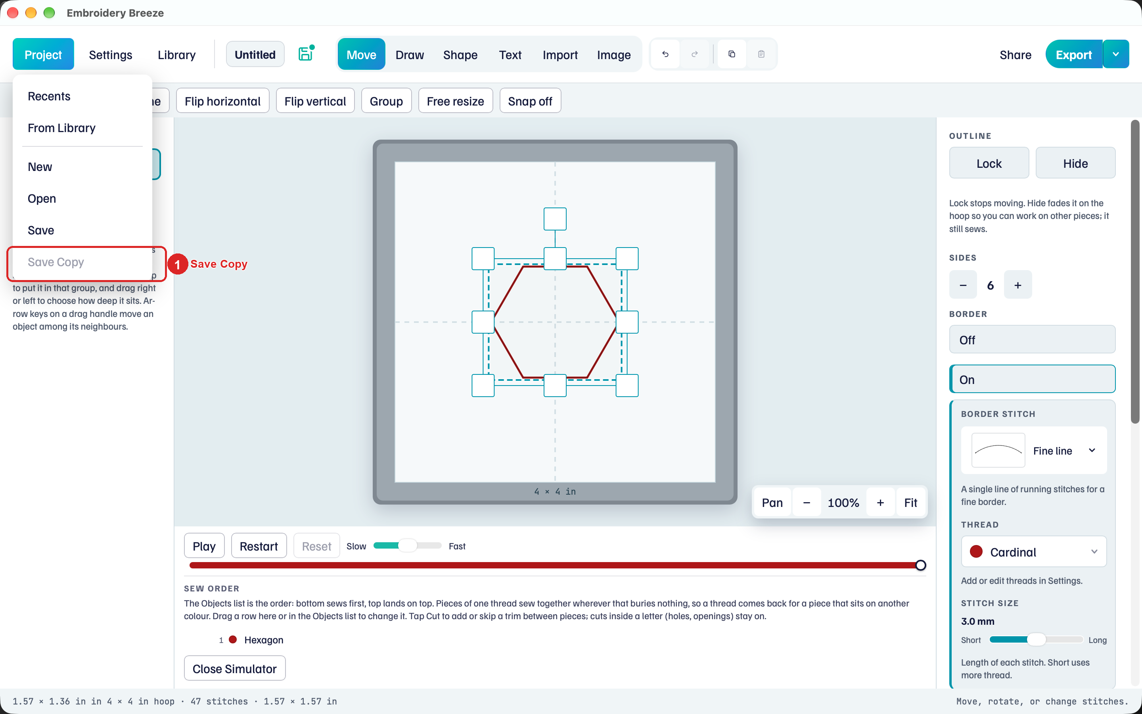Click Play in the simulator
The image size is (1142, 714).
point(204,546)
